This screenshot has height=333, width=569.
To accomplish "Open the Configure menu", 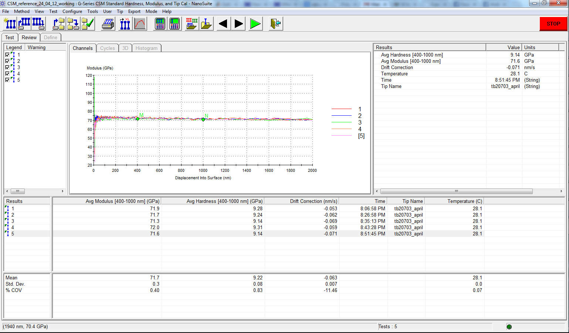I will pyautogui.click(x=72, y=11).
